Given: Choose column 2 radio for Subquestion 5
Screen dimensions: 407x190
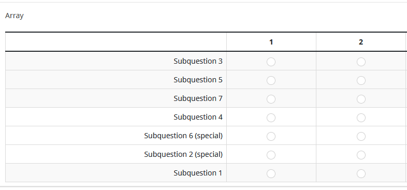Looking at the screenshot, I should pyautogui.click(x=361, y=80).
